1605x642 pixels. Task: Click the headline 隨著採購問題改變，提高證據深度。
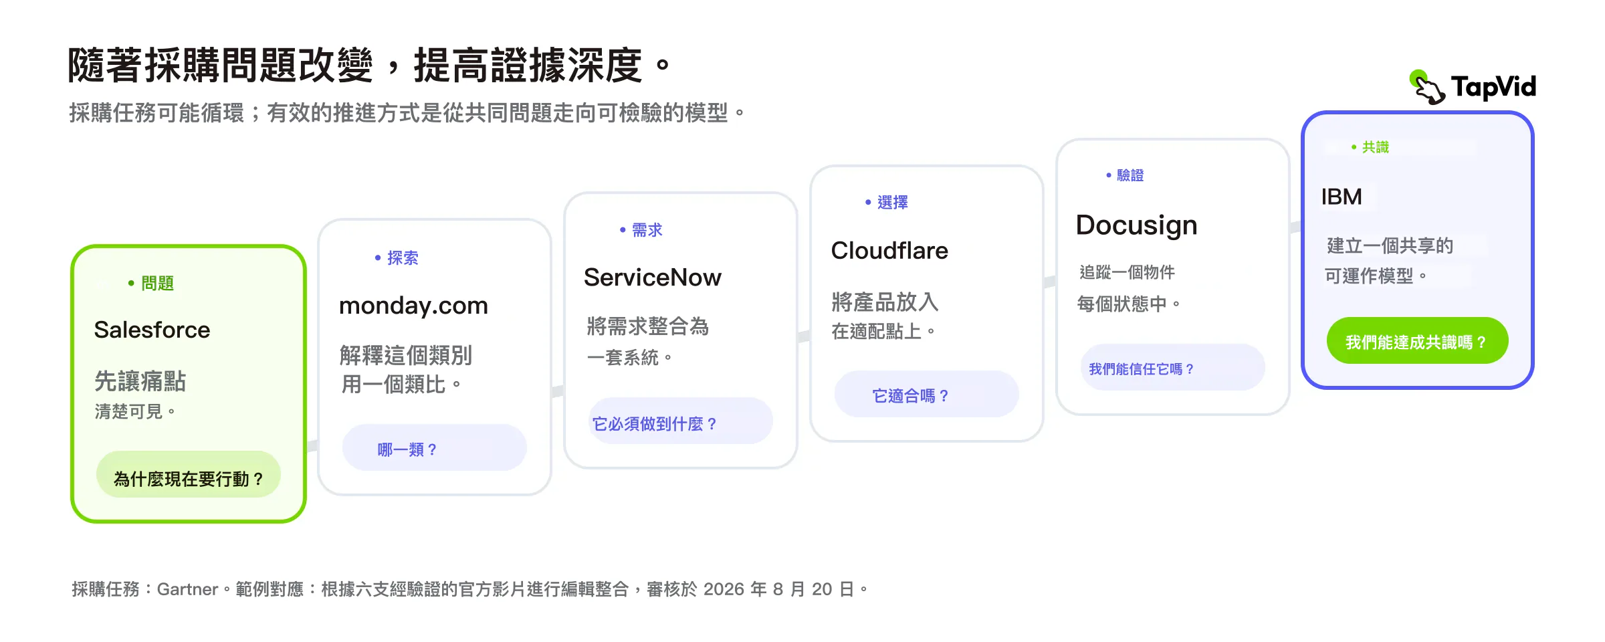[x=368, y=65]
